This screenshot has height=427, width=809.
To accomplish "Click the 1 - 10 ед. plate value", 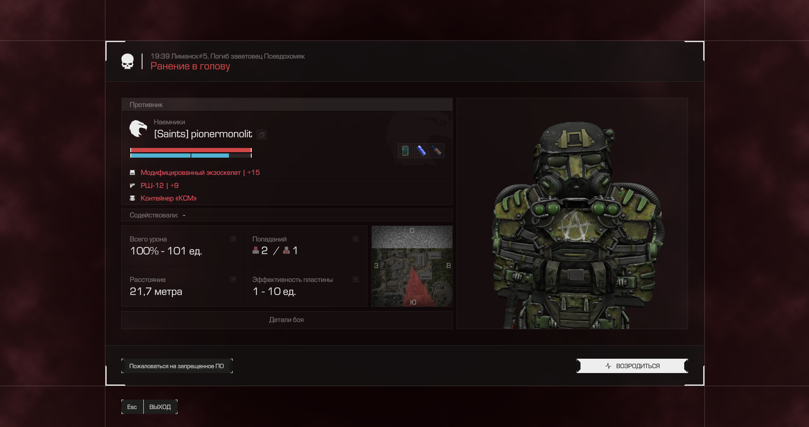I will (x=274, y=291).
